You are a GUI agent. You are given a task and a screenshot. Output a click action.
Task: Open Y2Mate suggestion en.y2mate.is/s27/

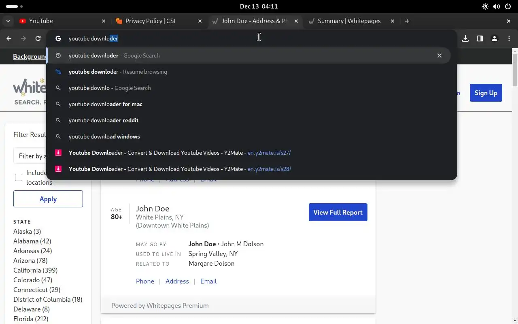(x=248, y=153)
